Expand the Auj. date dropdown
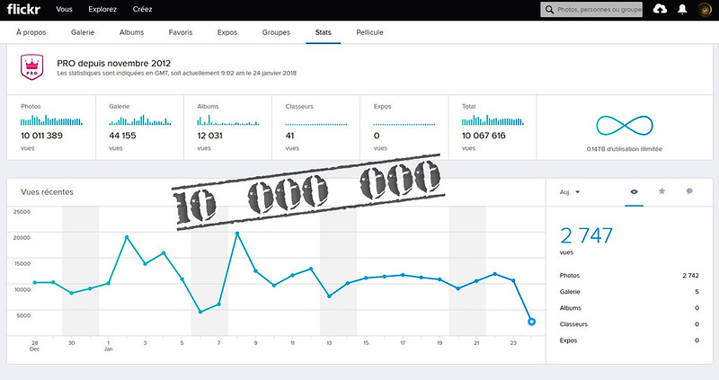Screen dimensions: 719x380 click(570, 192)
